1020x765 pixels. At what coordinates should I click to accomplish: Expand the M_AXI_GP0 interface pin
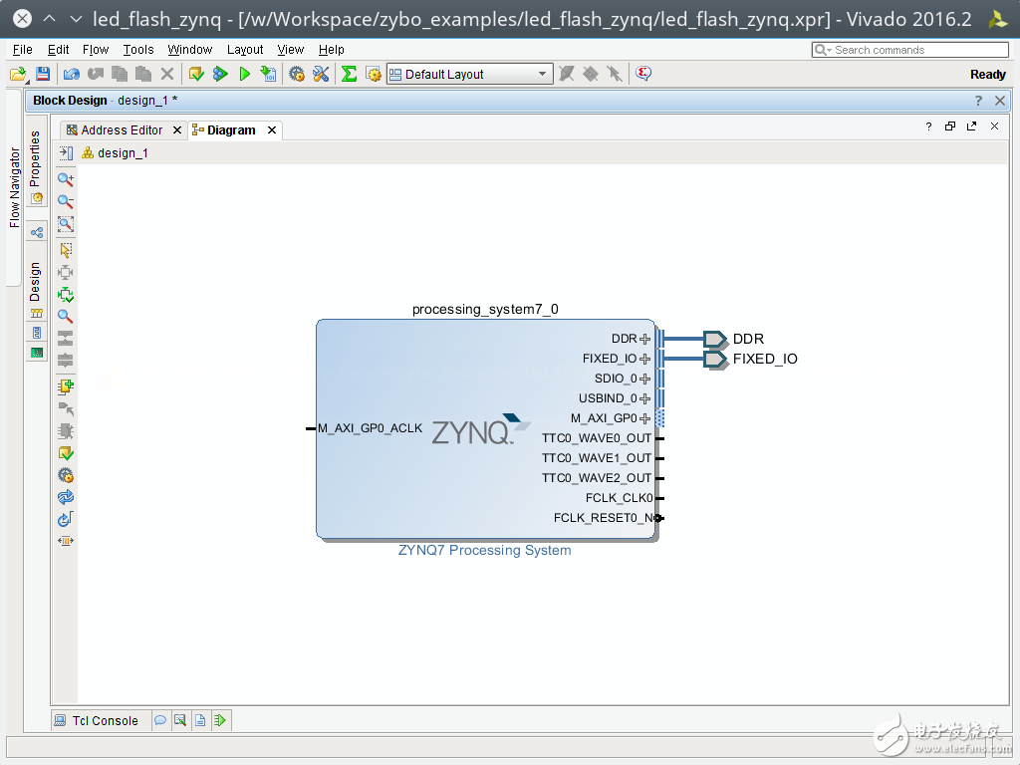[x=645, y=418]
